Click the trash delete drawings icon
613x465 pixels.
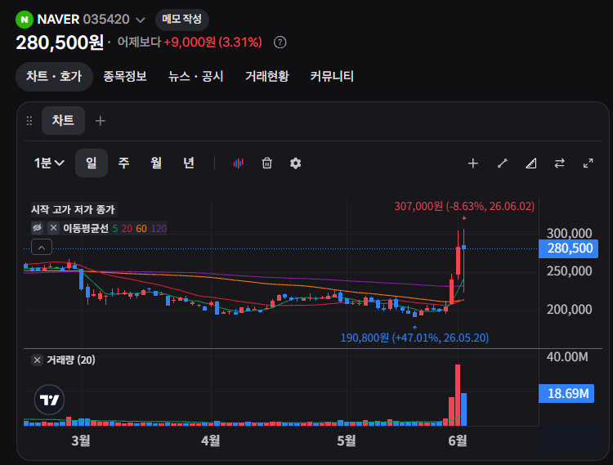pyautogui.click(x=267, y=163)
